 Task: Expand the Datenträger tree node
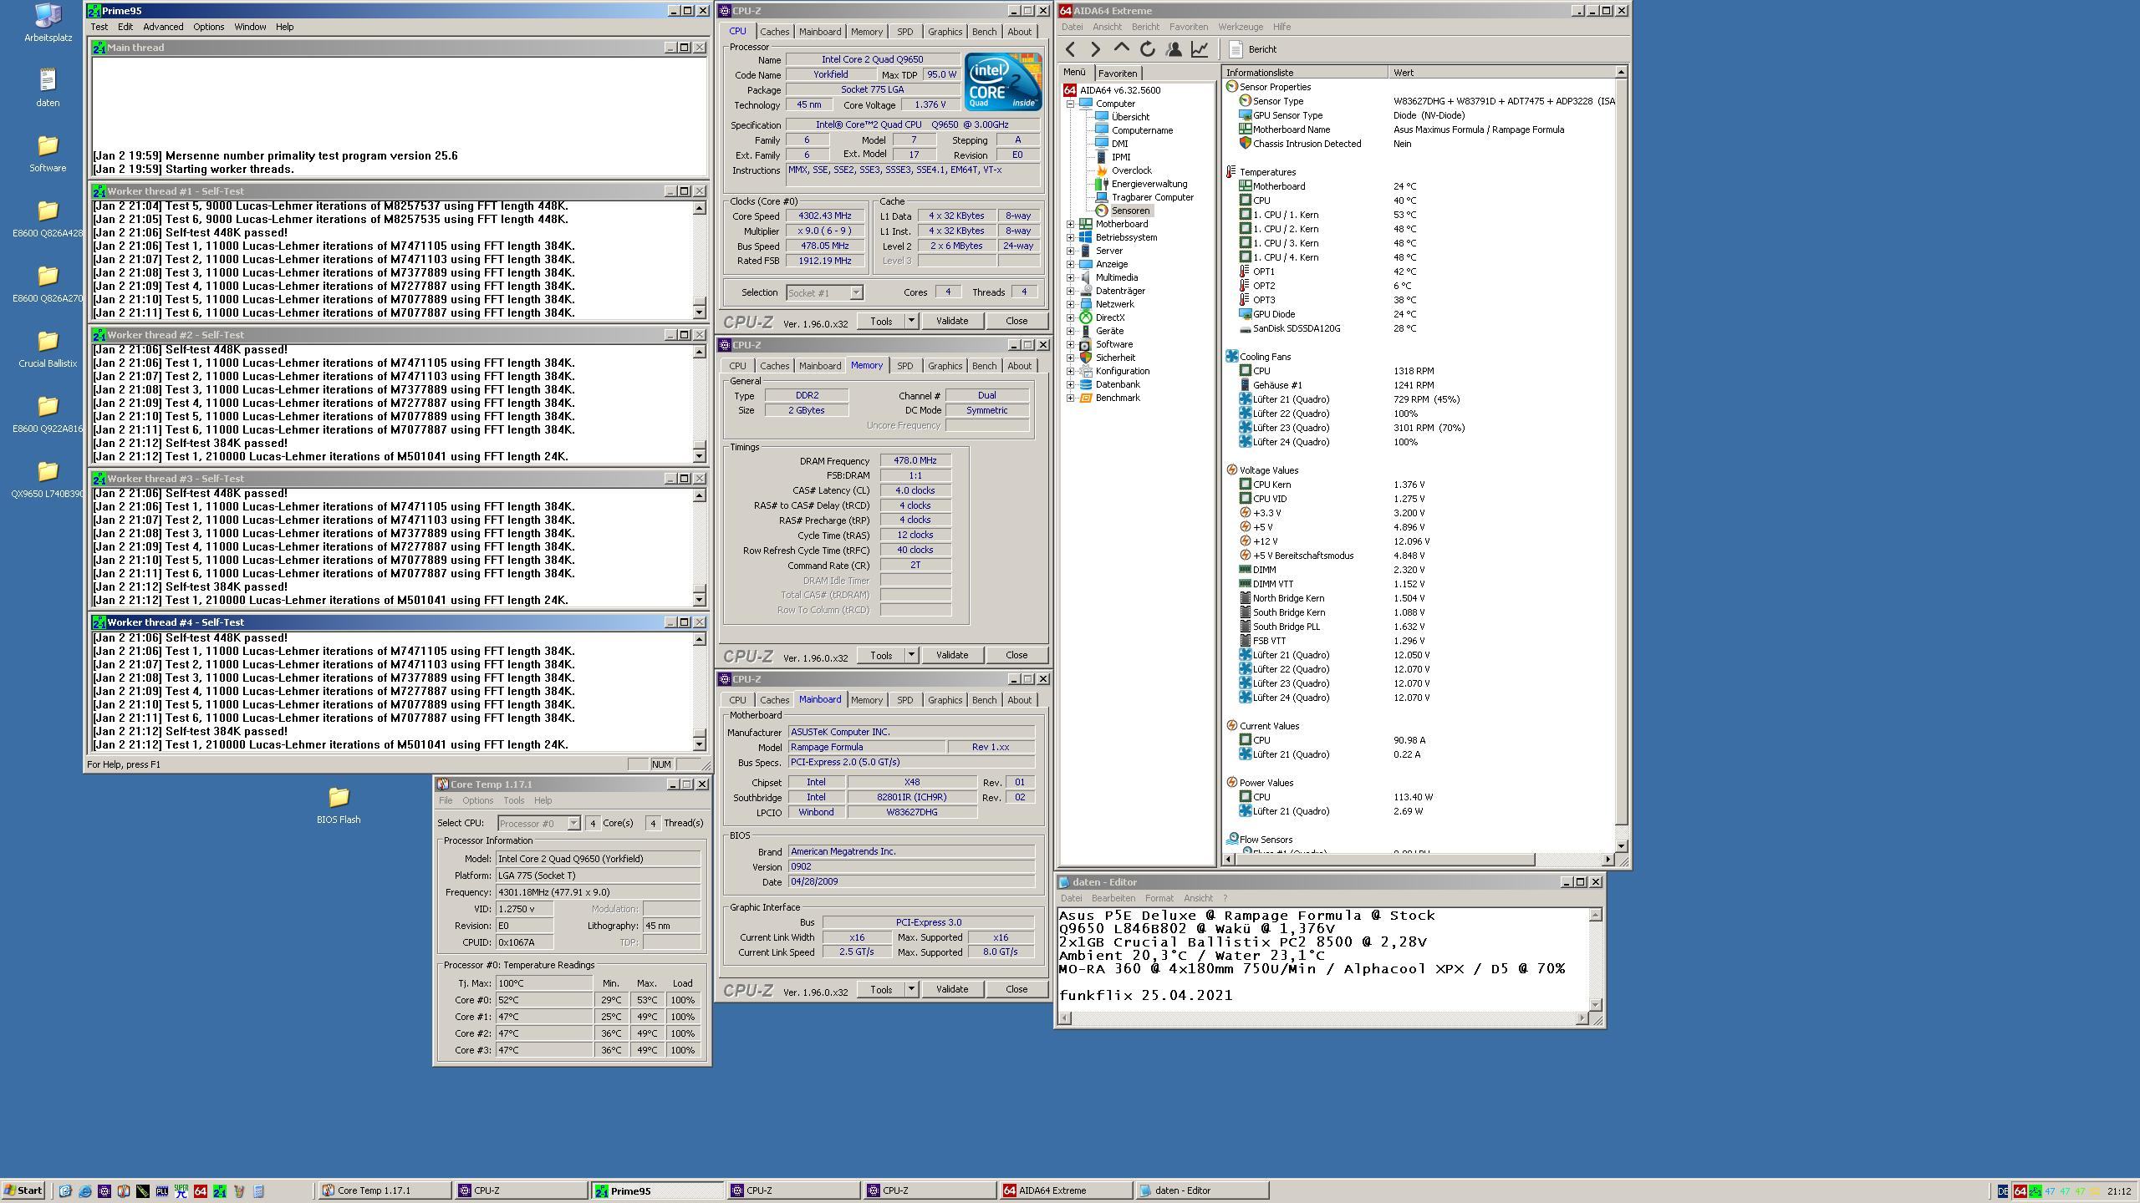1070,291
